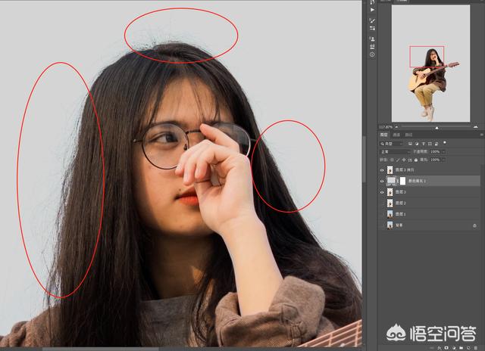Show the 图层 1 layer visibility box

click(382, 214)
